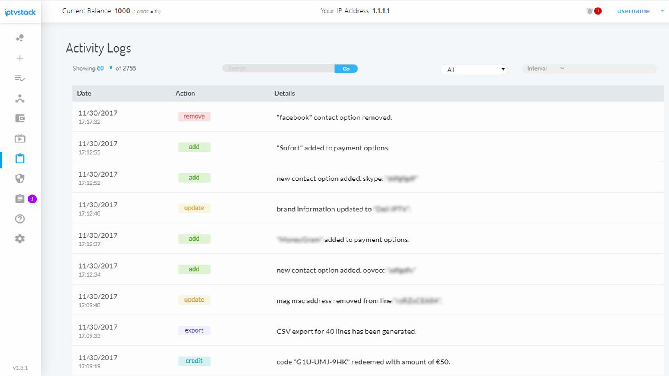This screenshot has width=669, height=376.
Task: Click the Current Balance 1000 text
Action: pyautogui.click(x=96, y=11)
